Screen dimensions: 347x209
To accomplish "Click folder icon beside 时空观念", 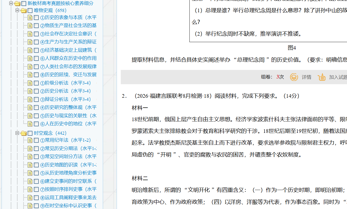I will pos(23,133).
